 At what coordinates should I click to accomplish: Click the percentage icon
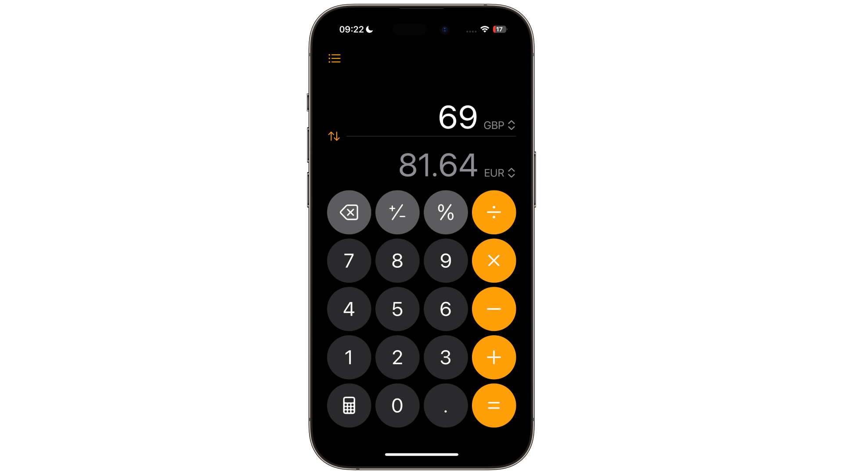(445, 212)
